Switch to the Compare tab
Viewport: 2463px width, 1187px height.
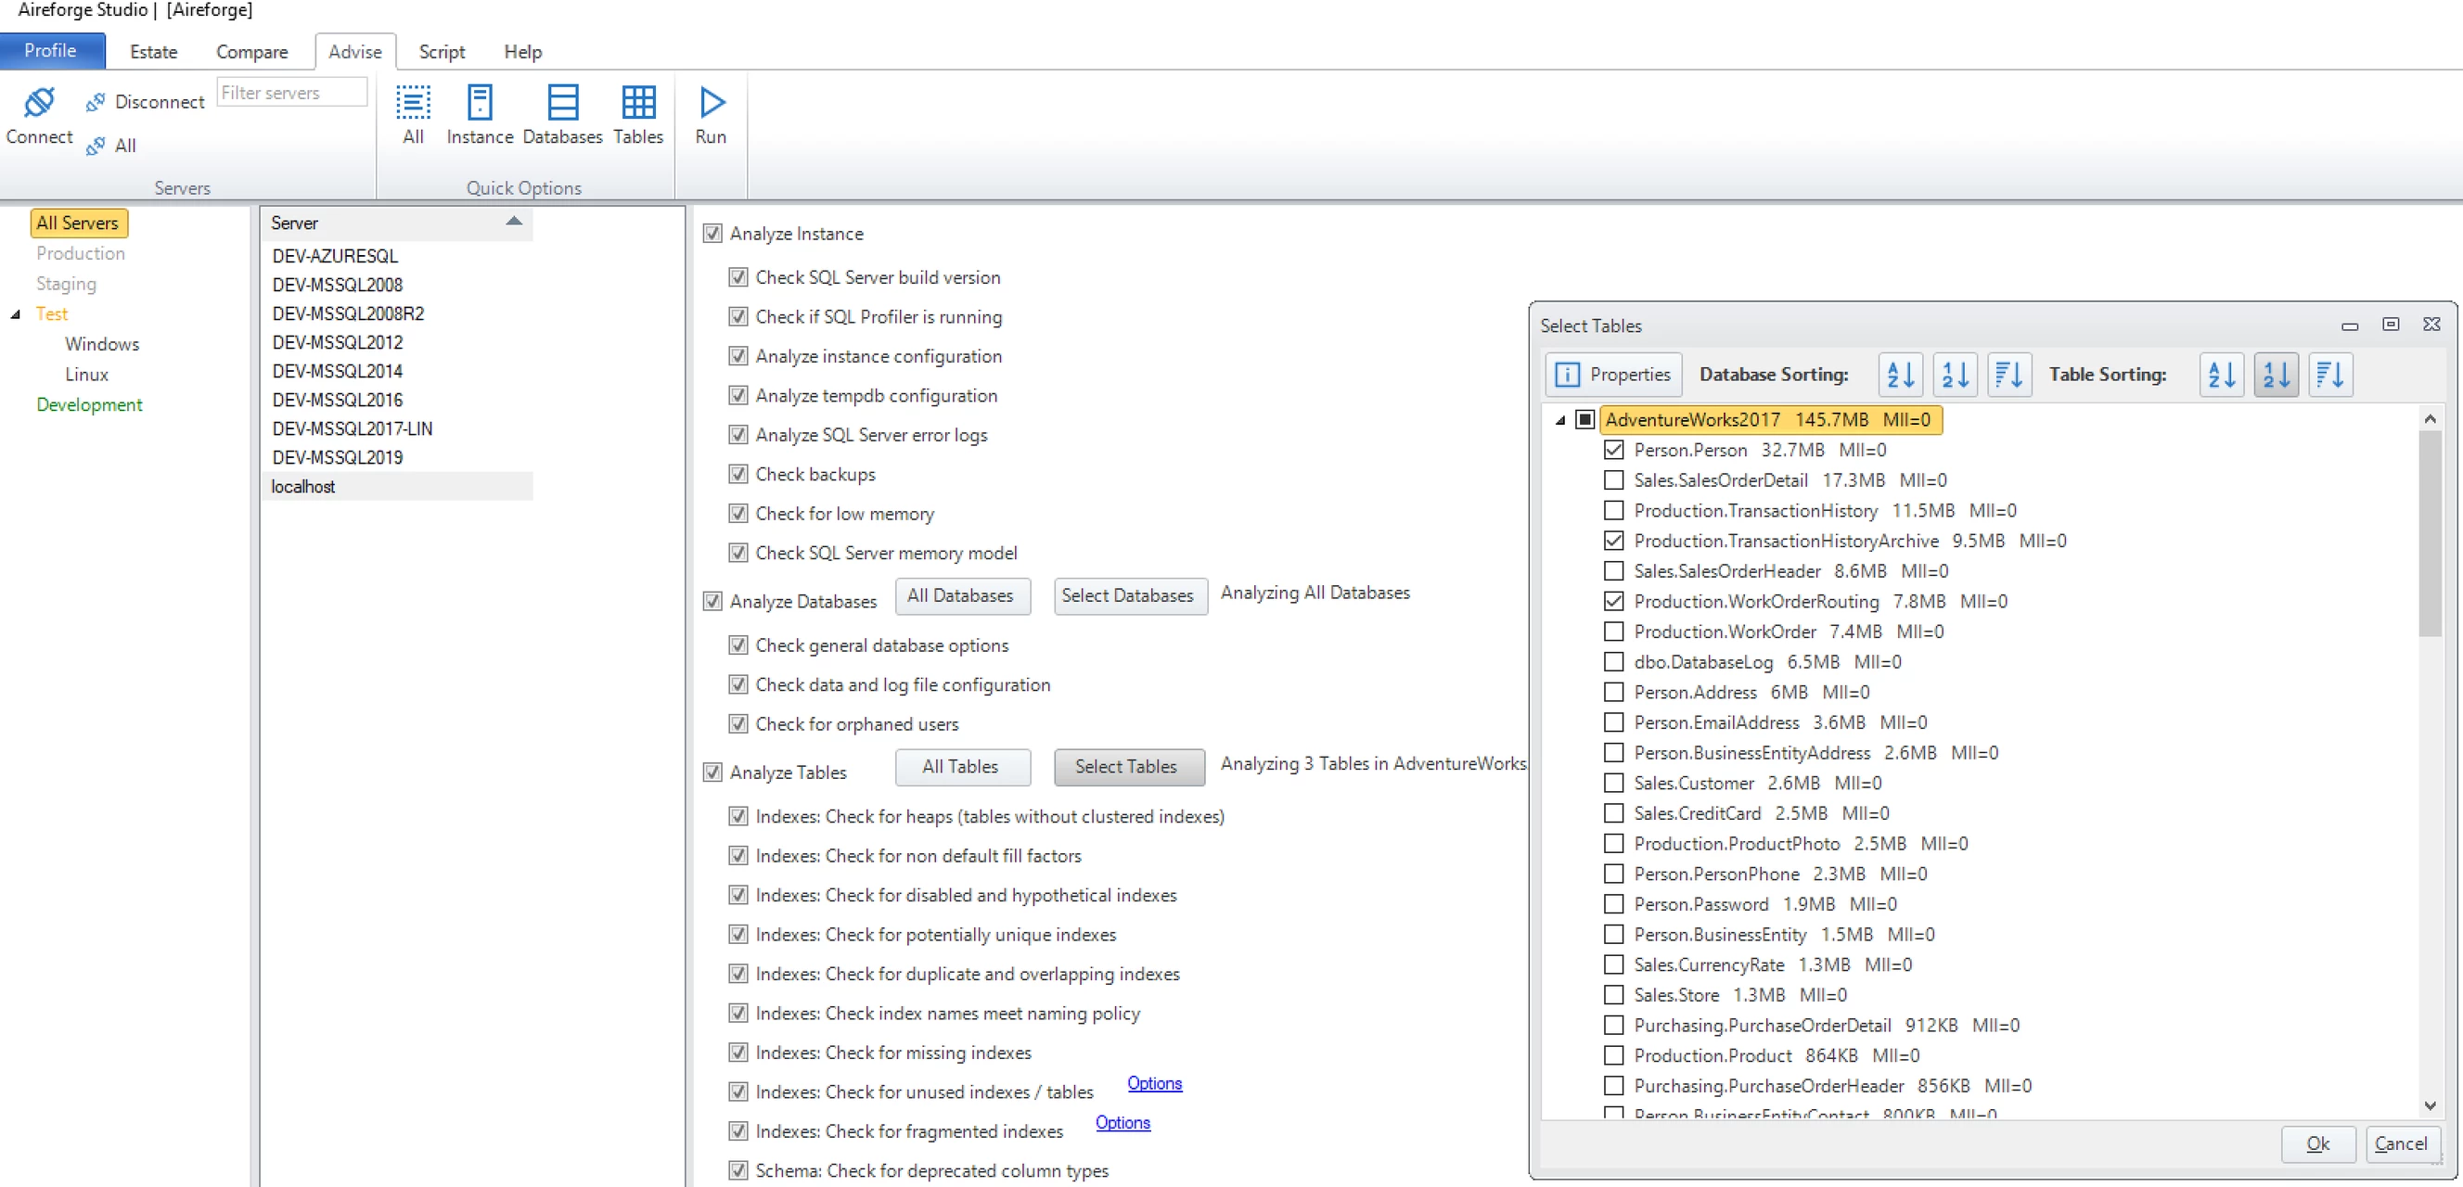pyautogui.click(x=251, y=52)
